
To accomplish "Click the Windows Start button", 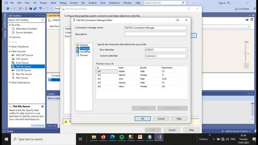I will pos(6,139).
